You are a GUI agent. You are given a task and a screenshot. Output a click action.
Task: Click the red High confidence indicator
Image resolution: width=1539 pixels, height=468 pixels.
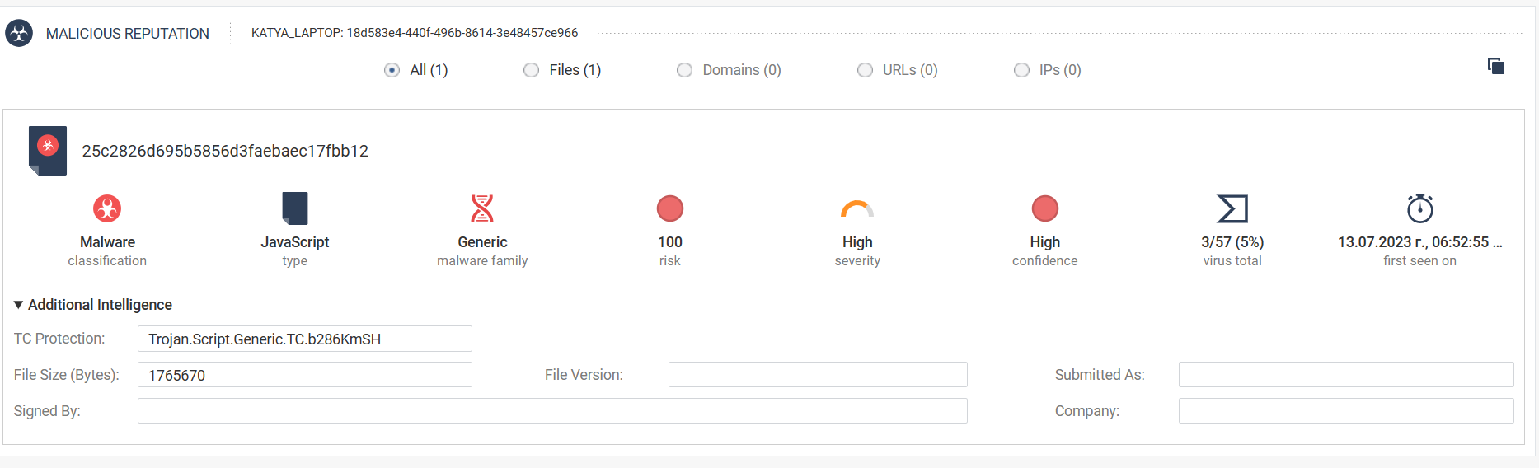(x=1044, y=208)
